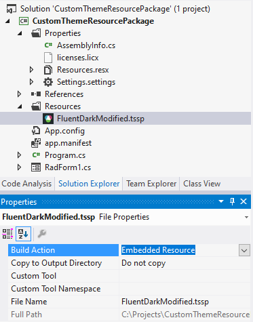The width and height of the screenshot is (253, 322).
Task: Expand Program.cs node
Action: point(19,155)
